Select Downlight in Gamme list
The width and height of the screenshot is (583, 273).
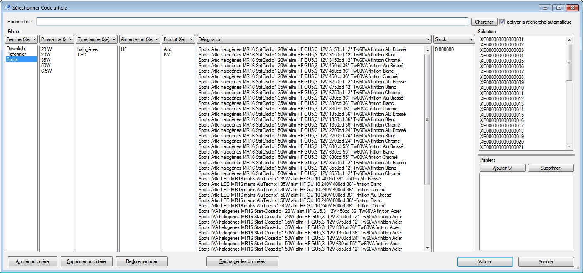pos(21,49)
